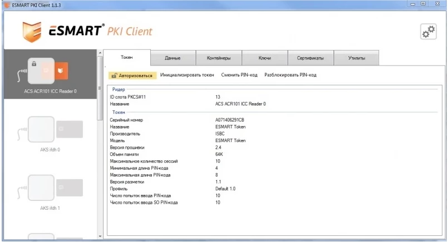Viewport: 448px width, 242px height.
Task: Select serial number value A071406291CB
Action: coord(230,120)
